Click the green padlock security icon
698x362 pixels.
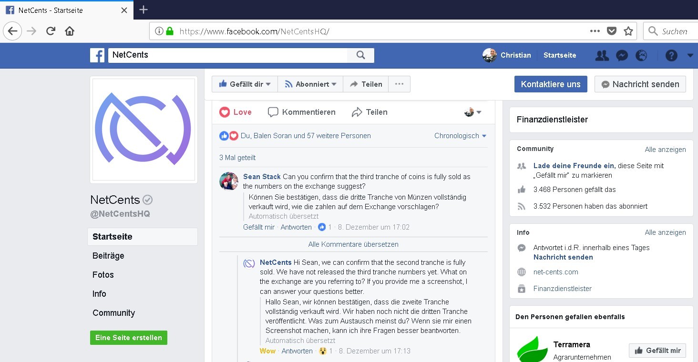tap(169, 31)
